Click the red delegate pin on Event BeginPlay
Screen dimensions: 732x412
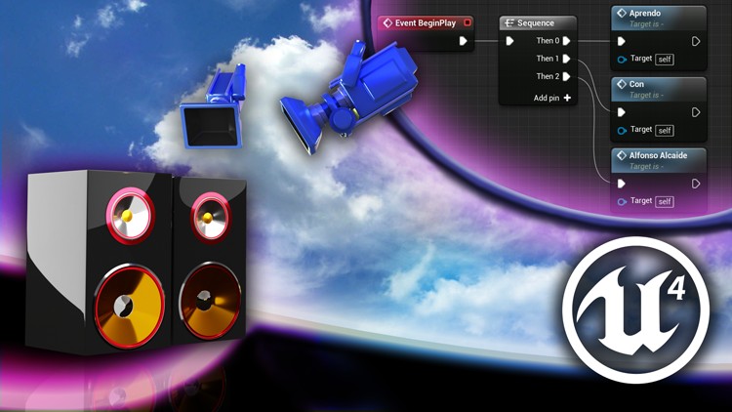tap(468, 22)
